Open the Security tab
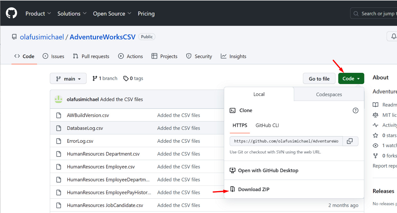Screen dimensions: 397x213 coord(199,56)
